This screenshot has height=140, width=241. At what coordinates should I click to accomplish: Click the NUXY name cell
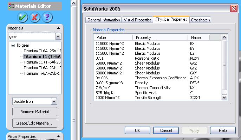point(195,58)
